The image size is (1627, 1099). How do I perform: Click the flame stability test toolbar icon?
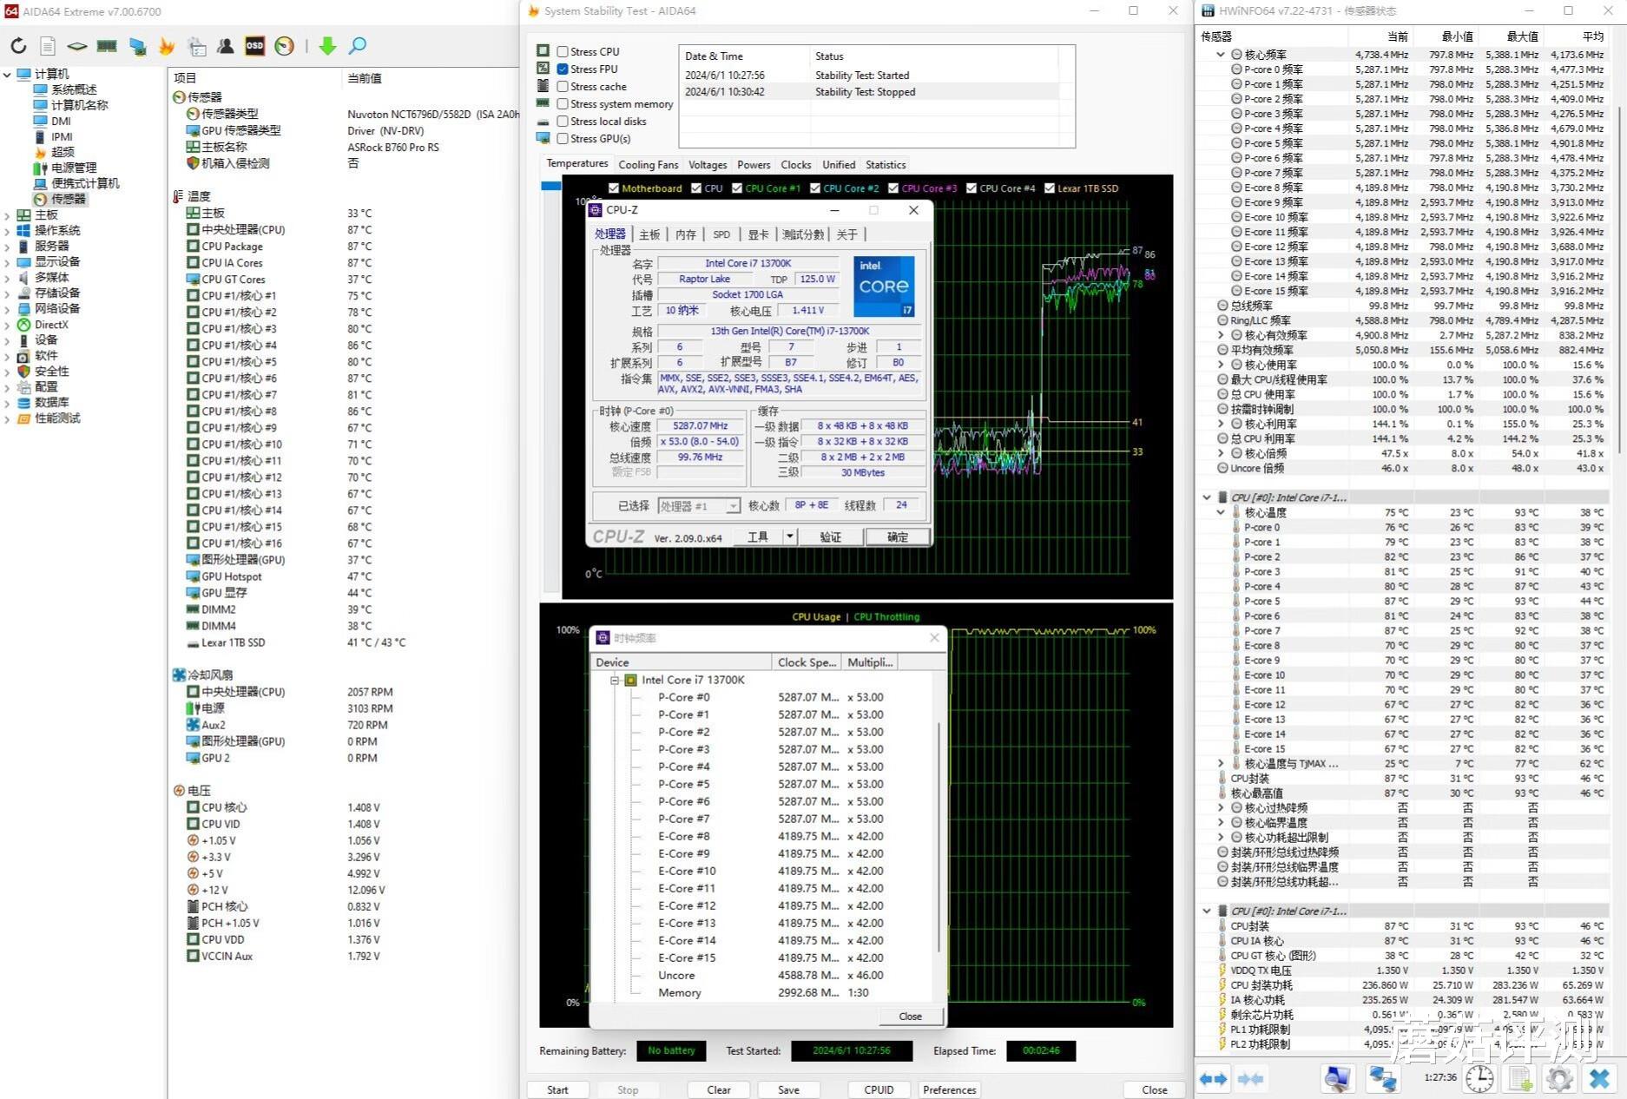(167, 46)
